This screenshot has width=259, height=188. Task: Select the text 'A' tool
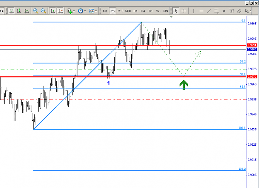(224, 11)
